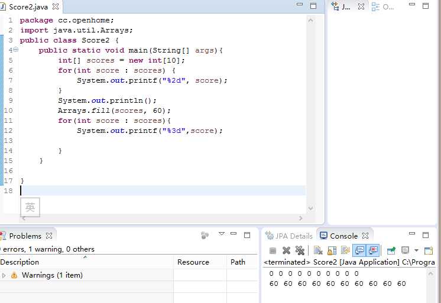Maximize the top-right view panel
The image size is (441, 303).
tap(426, 6)
